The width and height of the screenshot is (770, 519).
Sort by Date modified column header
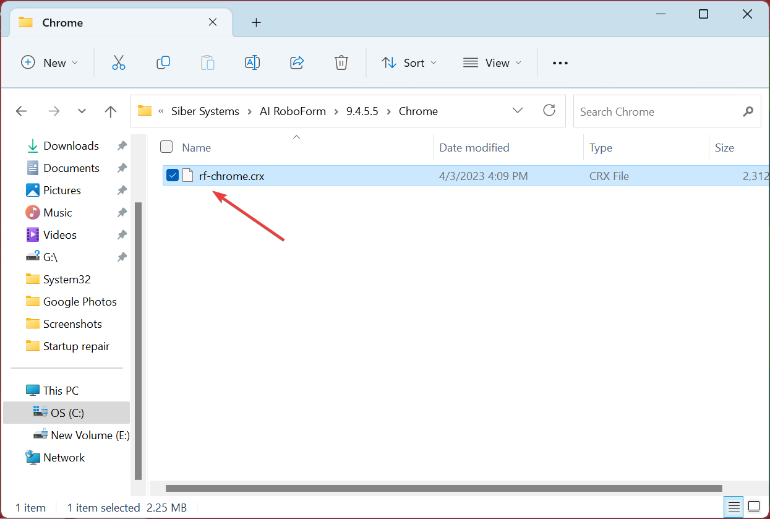click(x=474, y=147)
